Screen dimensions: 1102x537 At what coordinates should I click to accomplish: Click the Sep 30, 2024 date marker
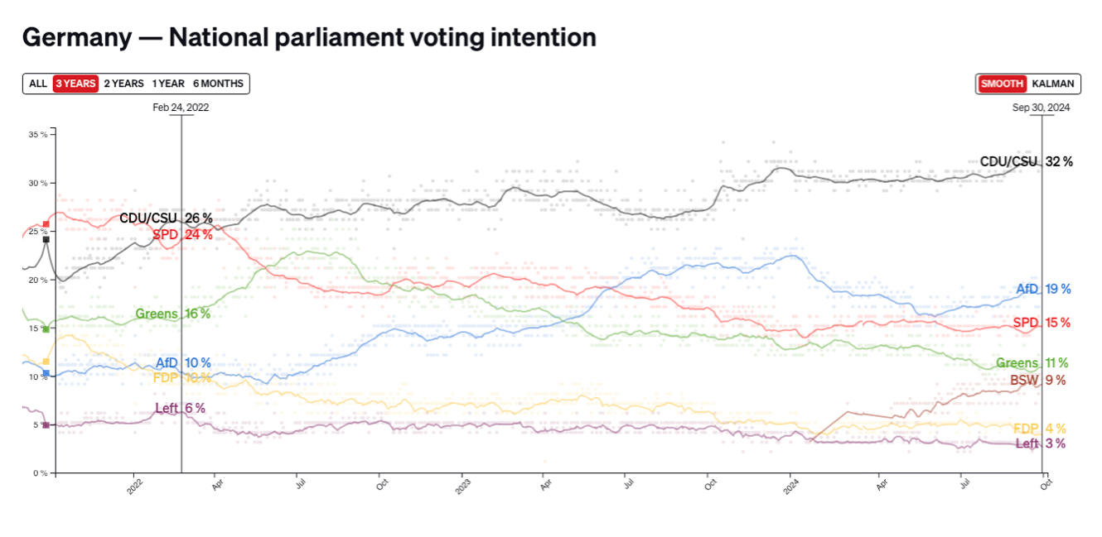[1042, 108]
